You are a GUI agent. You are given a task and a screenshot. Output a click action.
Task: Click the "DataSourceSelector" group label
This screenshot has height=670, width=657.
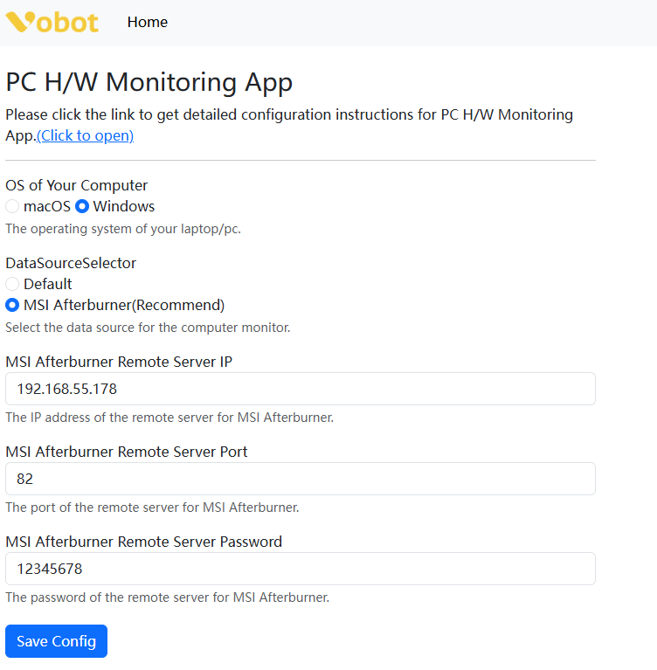pos(71,263)
